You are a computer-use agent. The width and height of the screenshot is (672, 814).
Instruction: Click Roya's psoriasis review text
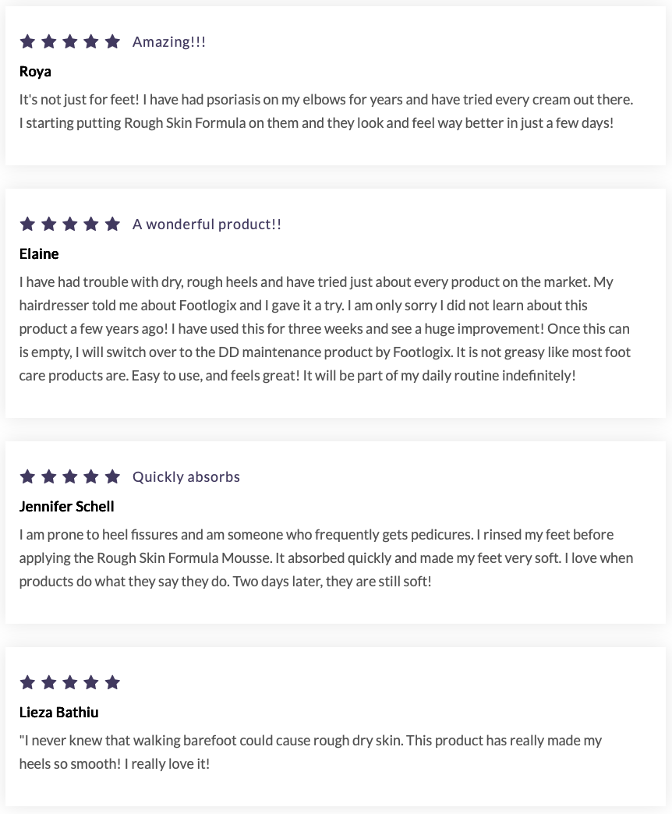(326, 111)
